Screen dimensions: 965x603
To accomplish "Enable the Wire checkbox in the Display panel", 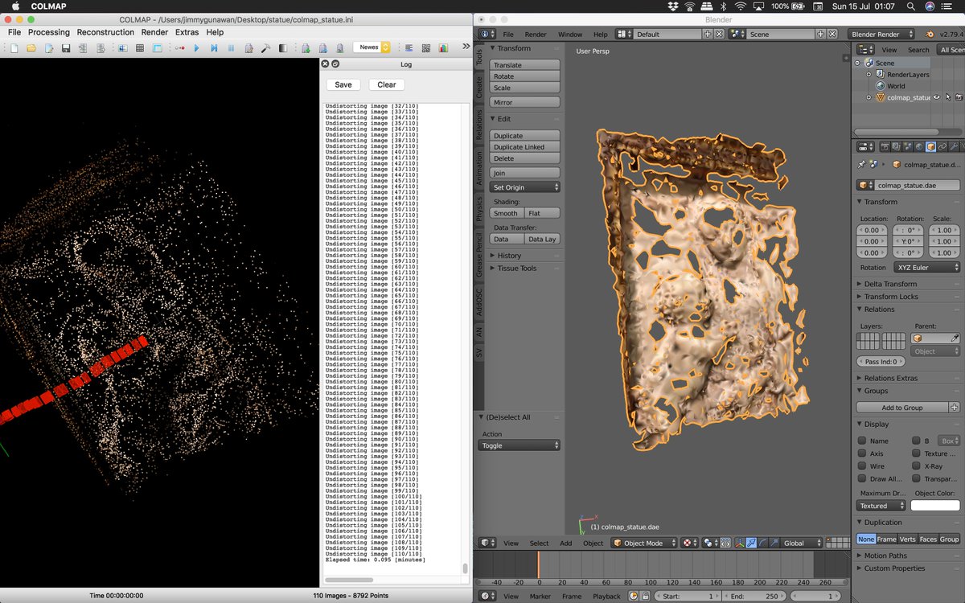I will coord(862,466).
